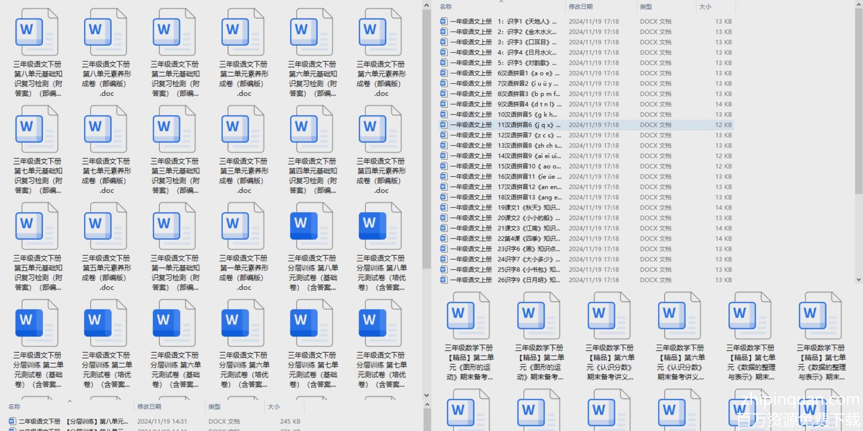Click the sort arrow above the 一年级语文上册 list
The width and height of the screenshot is (863, 431).
(501, 2)
